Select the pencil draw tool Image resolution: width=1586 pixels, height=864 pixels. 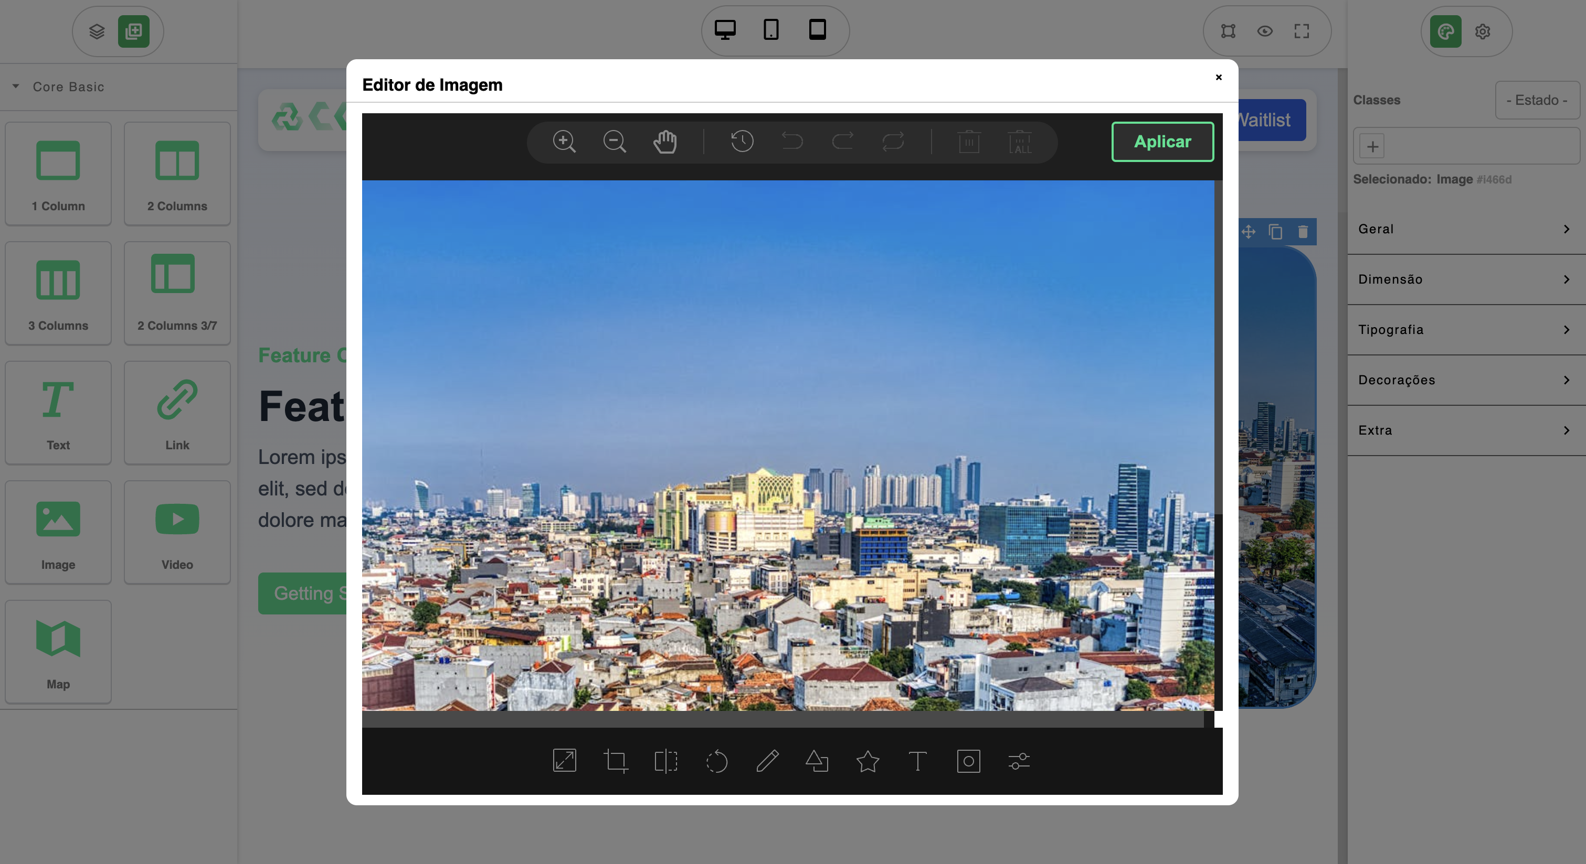tap(767, 761)
